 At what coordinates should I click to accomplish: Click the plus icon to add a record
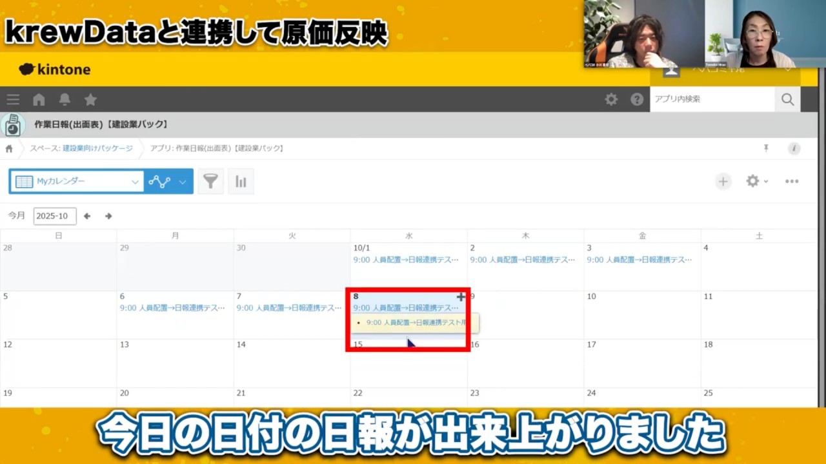point(723,181)
